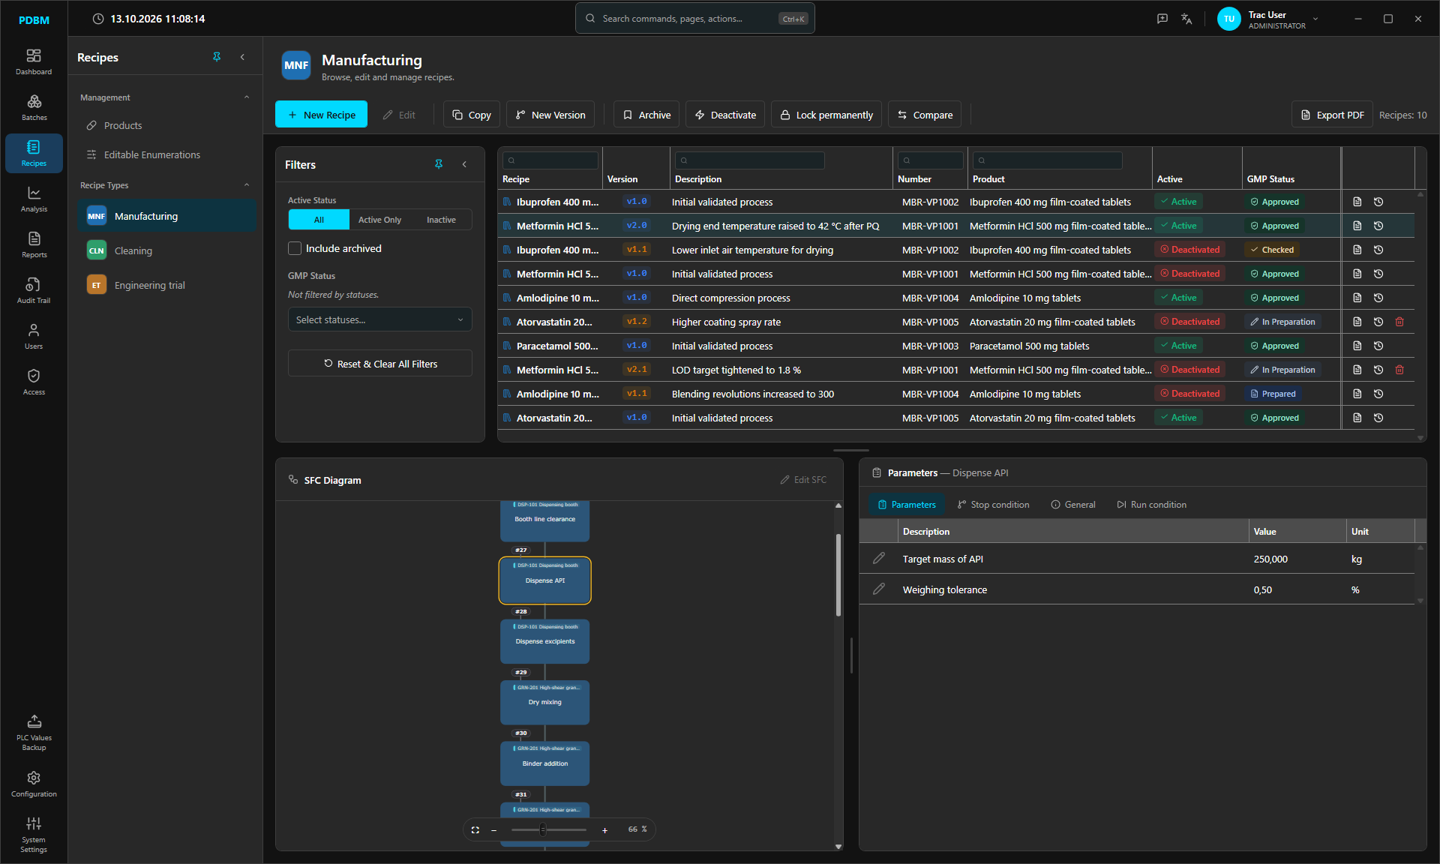Pin the Recipes panel
This screenshot has width=1440, height=864.
coord(217,57)
